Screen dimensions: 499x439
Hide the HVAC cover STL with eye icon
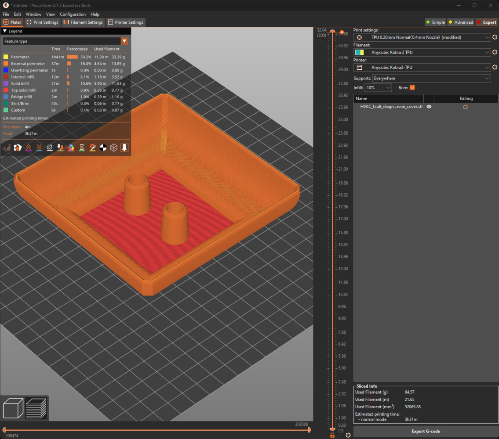429,107
